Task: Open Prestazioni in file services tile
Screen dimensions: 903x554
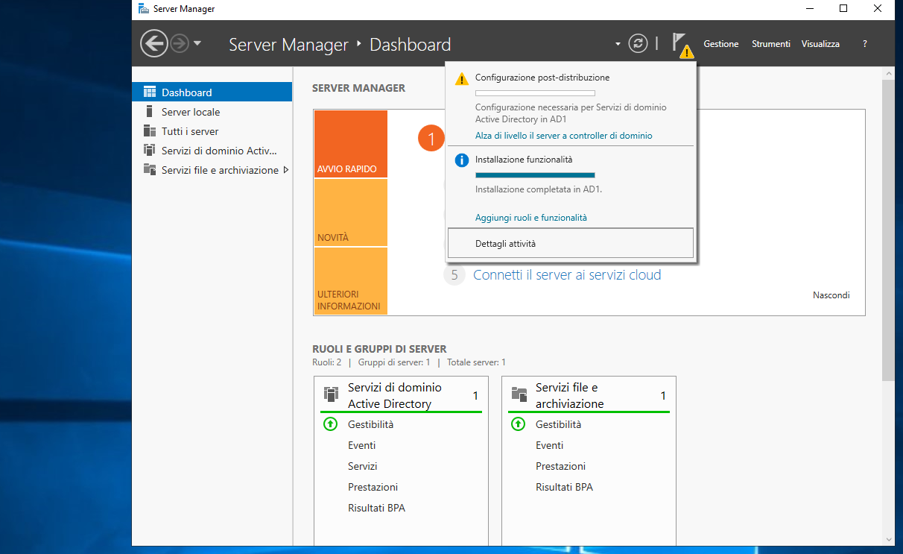Action: coord(560,466)
